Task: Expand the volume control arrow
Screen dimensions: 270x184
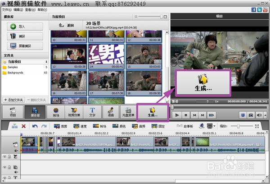Action: 265,115
